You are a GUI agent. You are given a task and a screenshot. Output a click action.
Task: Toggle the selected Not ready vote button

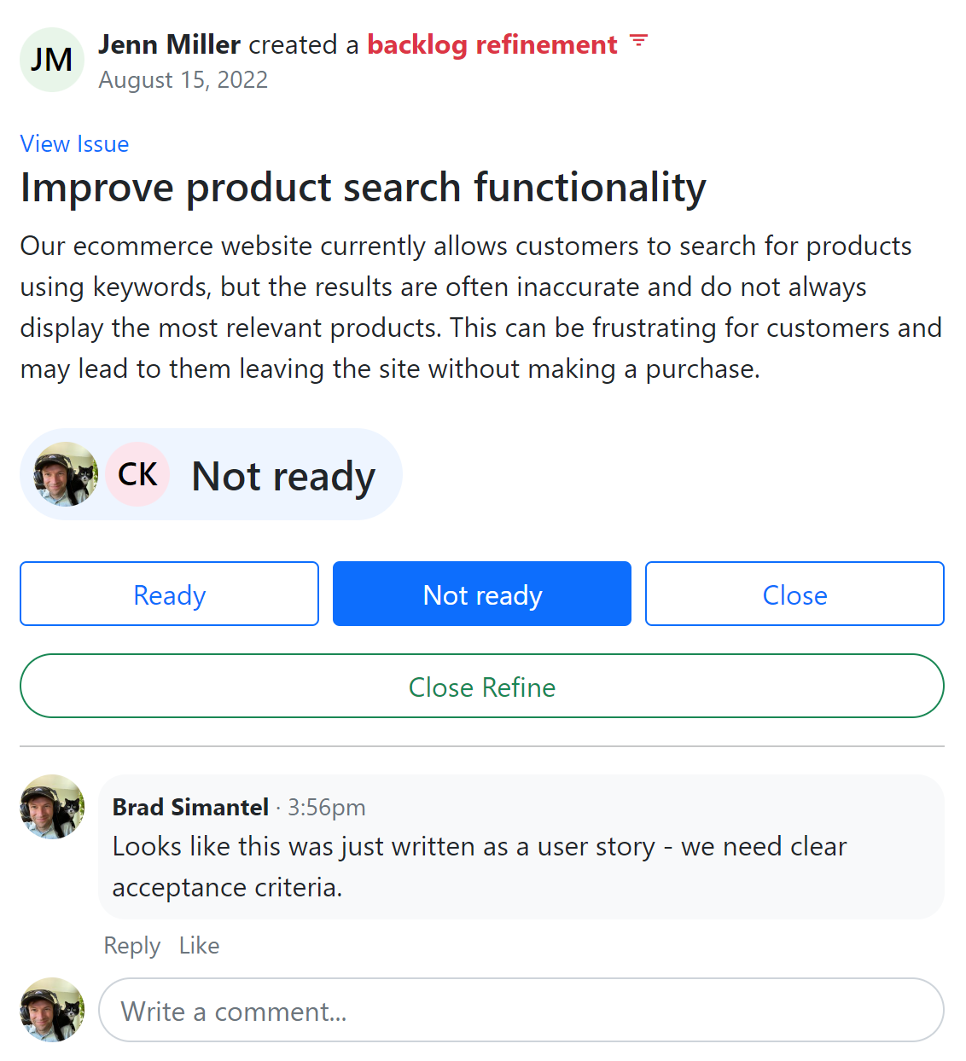(x=482, y=594)
